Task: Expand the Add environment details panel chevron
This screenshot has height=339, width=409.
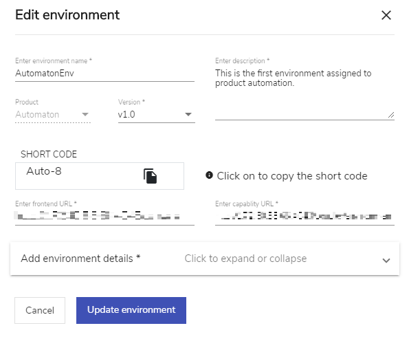Action: [386, 260]
